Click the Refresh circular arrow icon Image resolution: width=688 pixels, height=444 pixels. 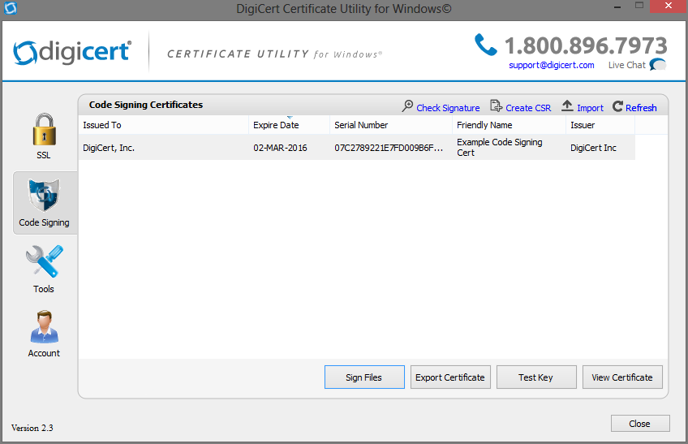pos(617,106)
